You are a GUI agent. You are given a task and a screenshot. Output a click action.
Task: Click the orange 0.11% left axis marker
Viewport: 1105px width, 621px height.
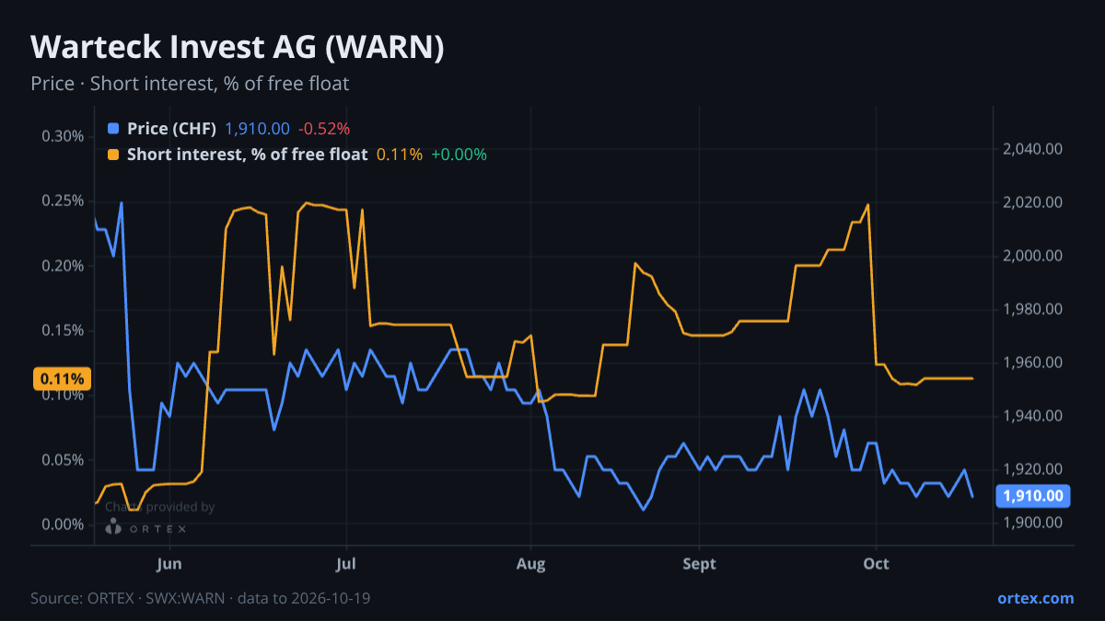click(x=62, y=378)
